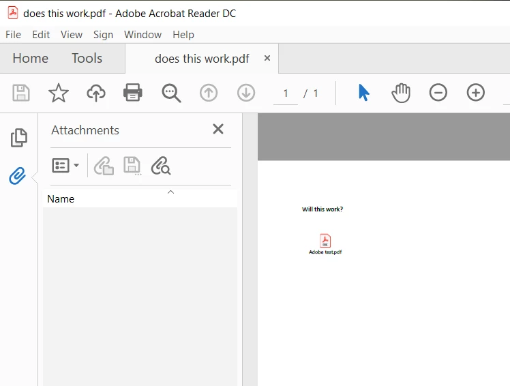Click the Save attachment icon

pyautogui.click(x=132, y=166)
